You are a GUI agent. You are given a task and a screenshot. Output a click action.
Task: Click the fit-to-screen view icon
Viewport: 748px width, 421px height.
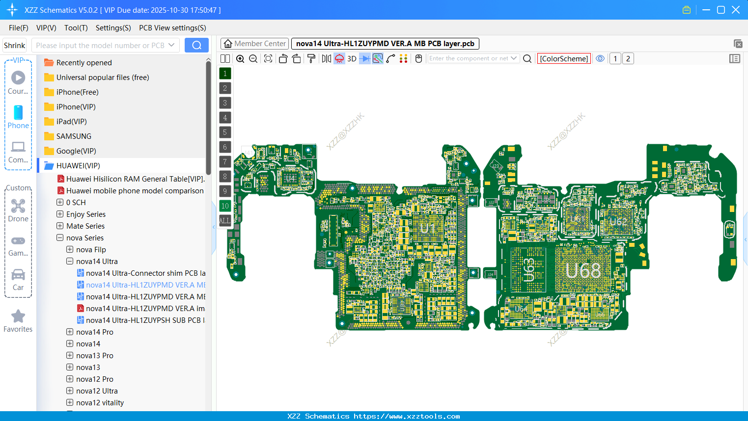pyautogui.click(x=268, y=59)
